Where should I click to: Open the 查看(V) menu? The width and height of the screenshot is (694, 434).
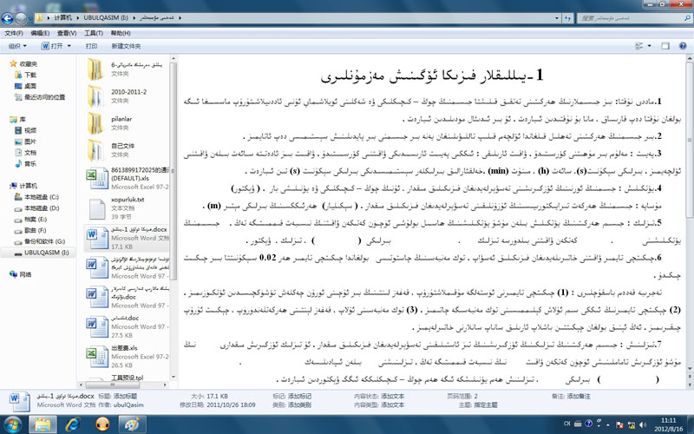(67, 33)
